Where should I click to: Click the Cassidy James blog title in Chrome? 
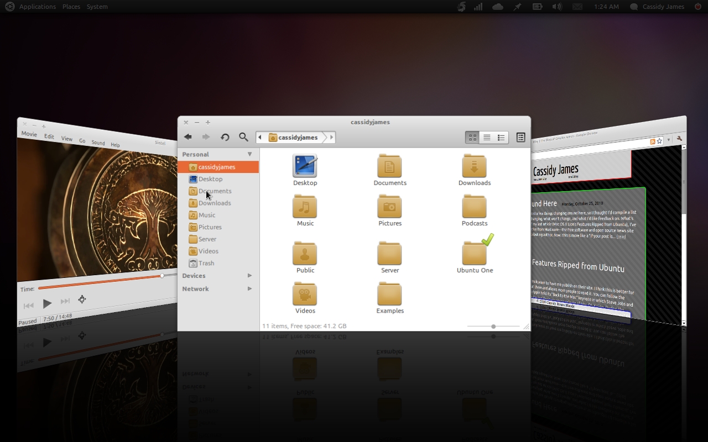[x=555, y=170]
